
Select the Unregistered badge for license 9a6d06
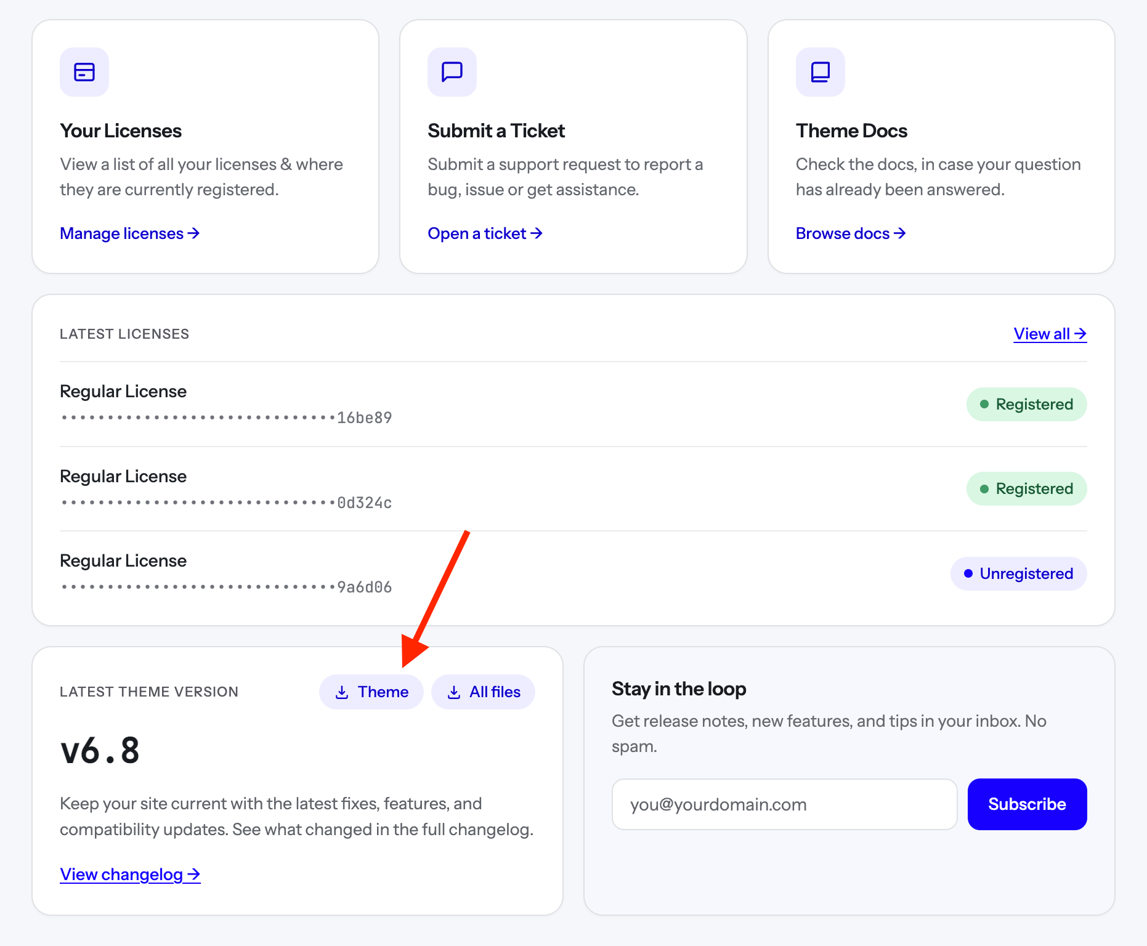click(x=1019, y=573)
